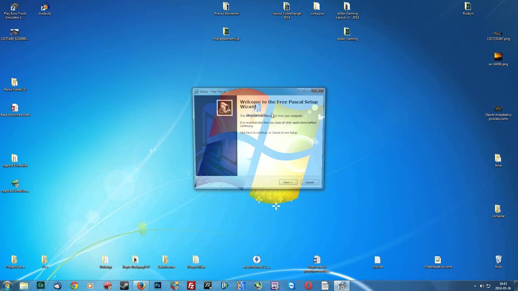Select the Nowy folder (2) icon

(15, 85)
